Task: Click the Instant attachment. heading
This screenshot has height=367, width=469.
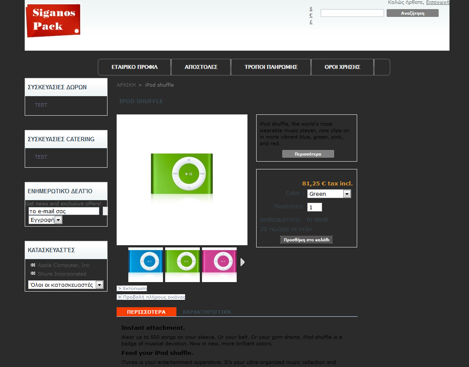Action: click(153, 328)
